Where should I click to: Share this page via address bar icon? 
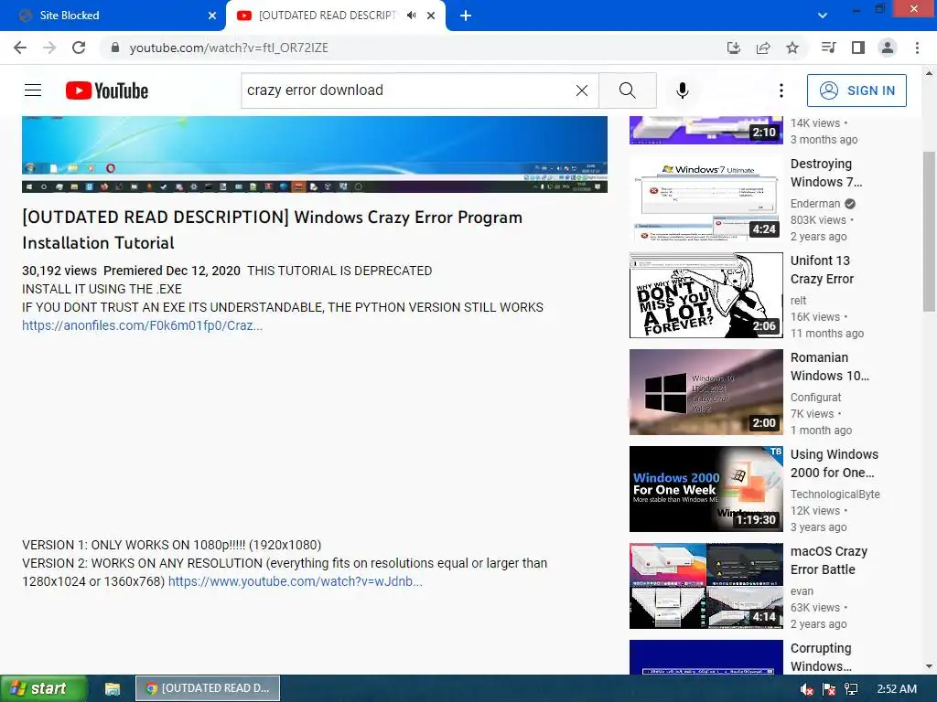(x=763, y=48)
